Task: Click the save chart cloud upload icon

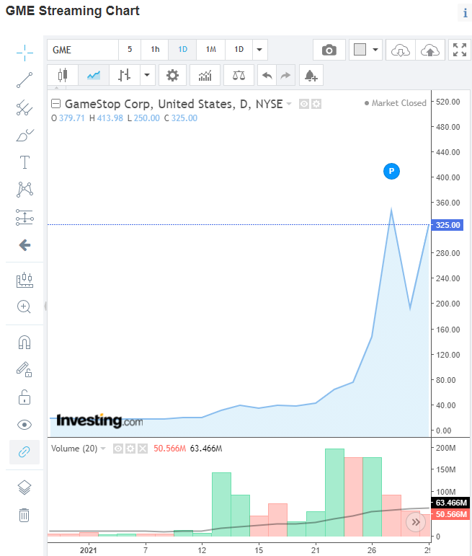Action: point(429,50)
